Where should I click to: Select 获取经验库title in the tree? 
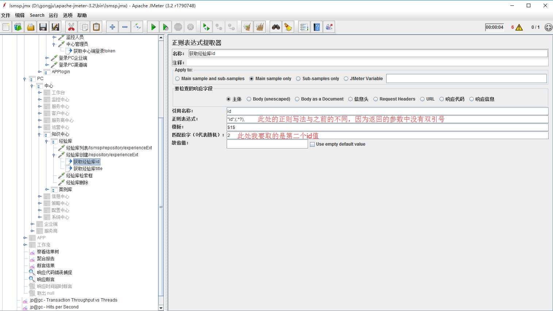tap(88, 169)
